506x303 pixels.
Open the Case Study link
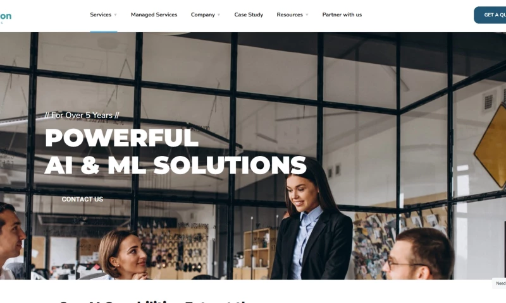click(x=249, y=15)
